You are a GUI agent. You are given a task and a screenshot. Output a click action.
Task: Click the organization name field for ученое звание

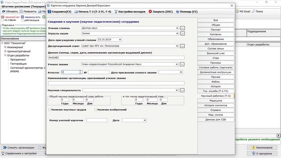point(116,83)
